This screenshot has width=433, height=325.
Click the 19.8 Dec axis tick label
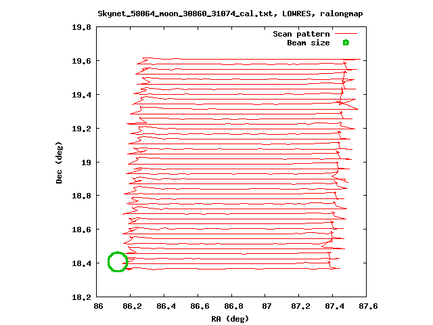coord(81,27)
